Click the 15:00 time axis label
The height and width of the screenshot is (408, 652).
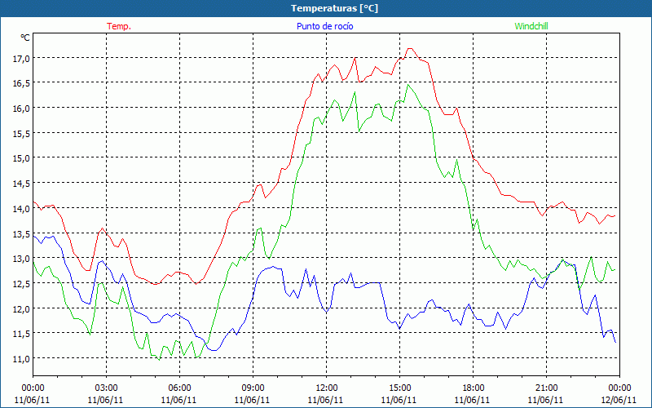(399, 388)
